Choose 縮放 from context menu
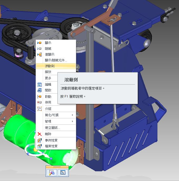This screenshot has height=181, width=179. [48, 72]
